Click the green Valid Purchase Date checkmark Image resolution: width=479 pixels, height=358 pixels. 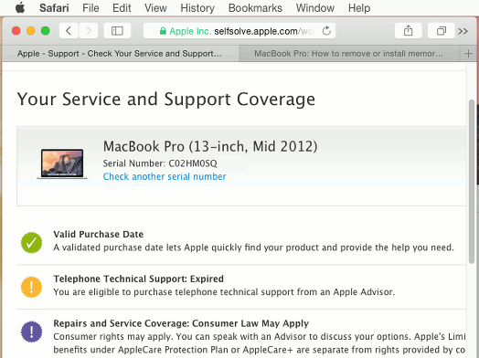coord(31,243)
